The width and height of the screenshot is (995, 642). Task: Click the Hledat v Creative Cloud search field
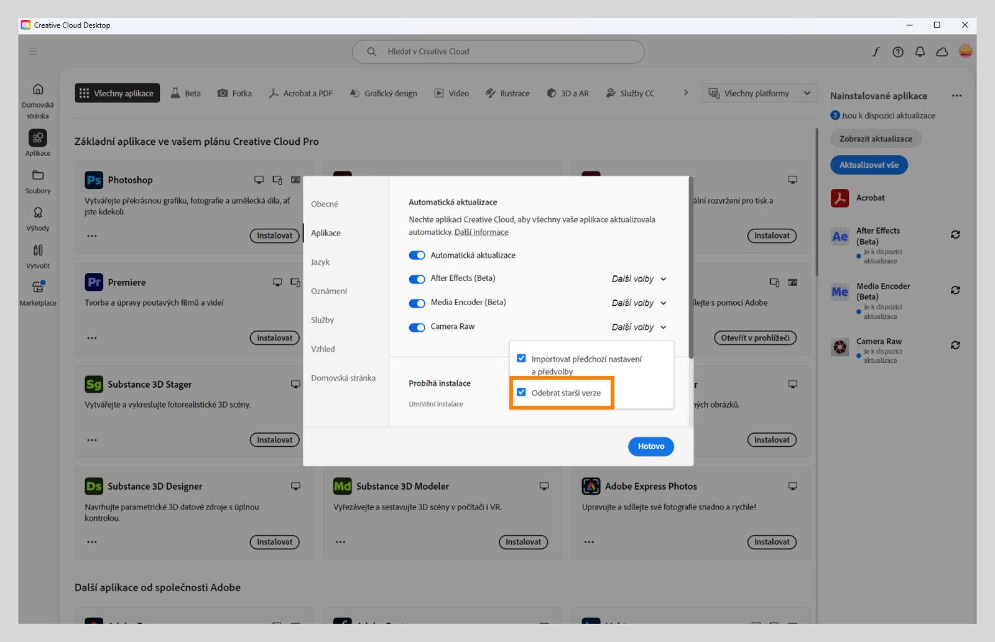498,52
